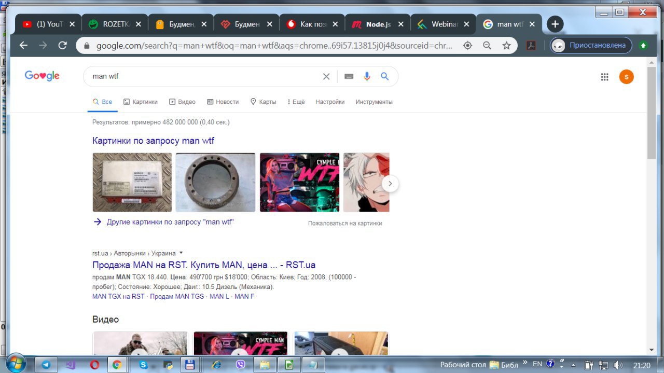Switch to the ROZETKA tab
The image size is (664, 373).
tap(114, 24)
